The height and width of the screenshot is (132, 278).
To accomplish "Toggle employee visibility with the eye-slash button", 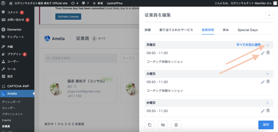I will (x=163, y=125).
